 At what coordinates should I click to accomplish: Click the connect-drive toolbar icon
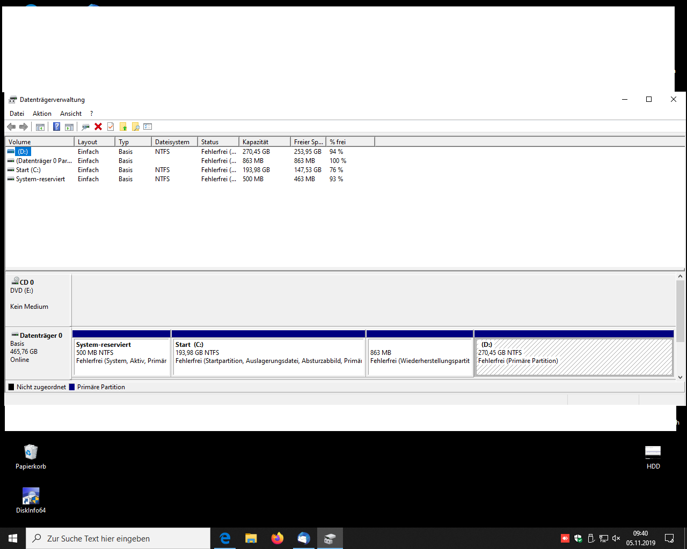click(85, 127)
